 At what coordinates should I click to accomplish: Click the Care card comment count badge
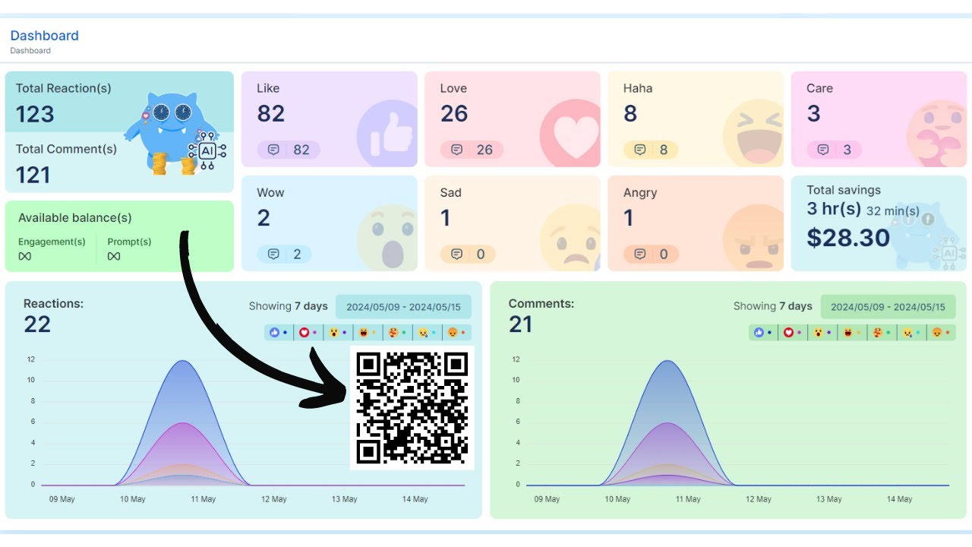point(834,150)
